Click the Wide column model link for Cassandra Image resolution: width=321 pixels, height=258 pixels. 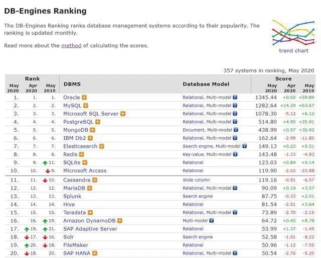click(196, 180)
